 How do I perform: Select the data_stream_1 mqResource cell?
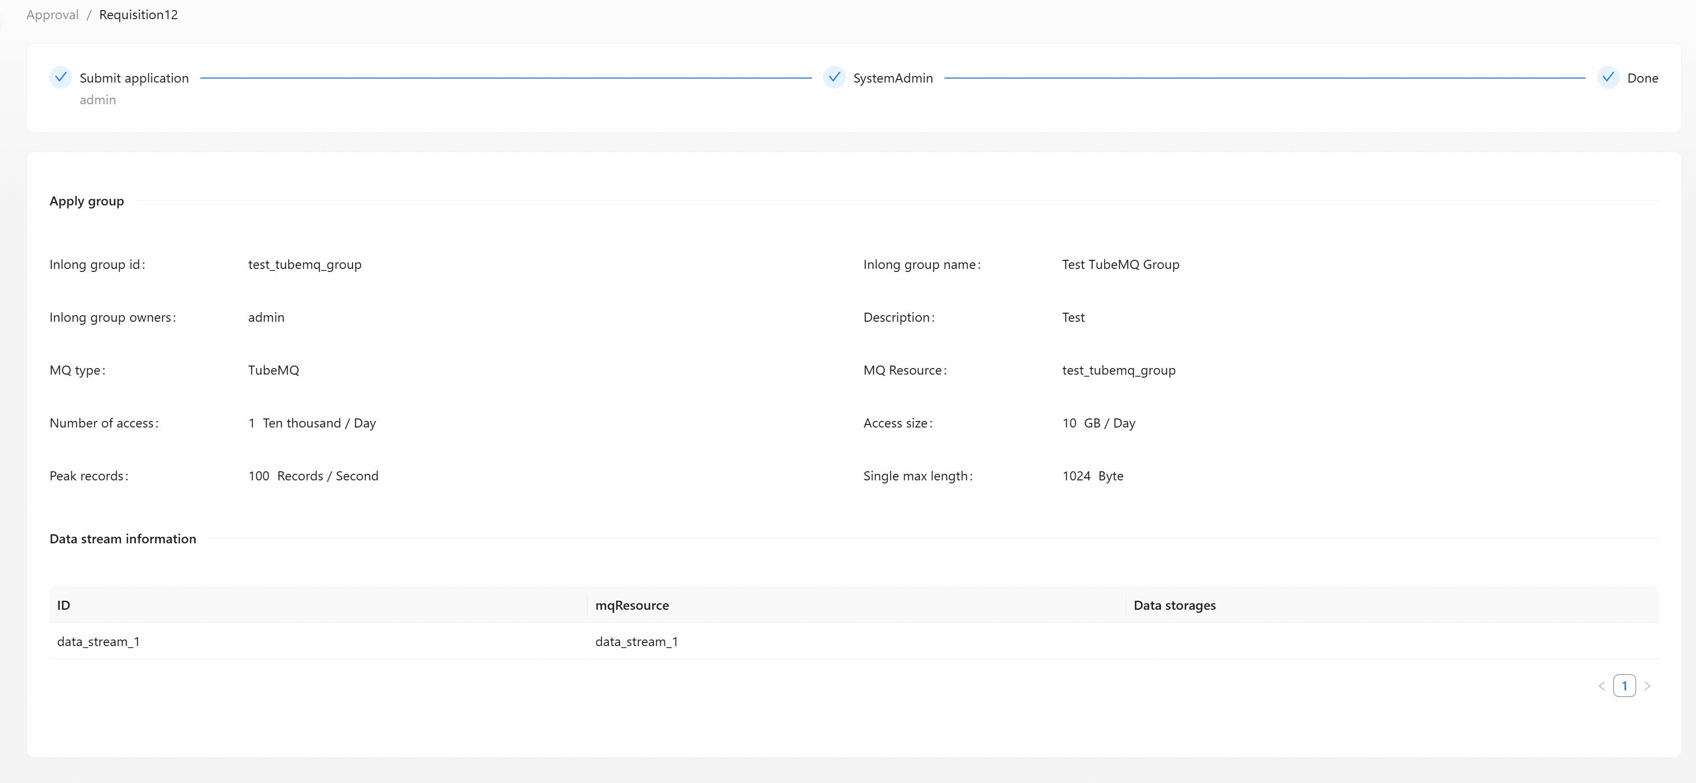click(x=636, y=642)
